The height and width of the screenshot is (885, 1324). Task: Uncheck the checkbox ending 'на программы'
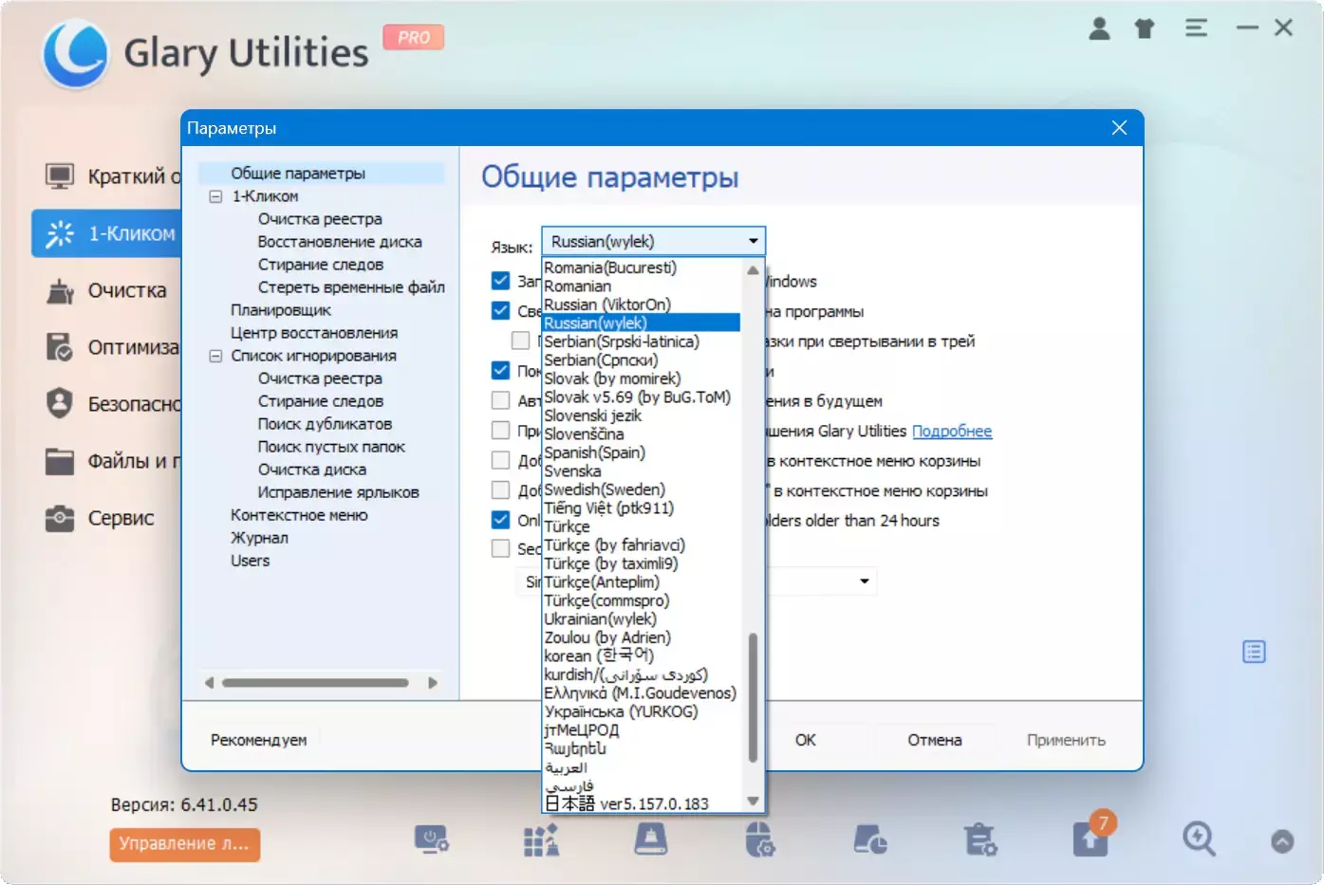(x=500, y=311)
